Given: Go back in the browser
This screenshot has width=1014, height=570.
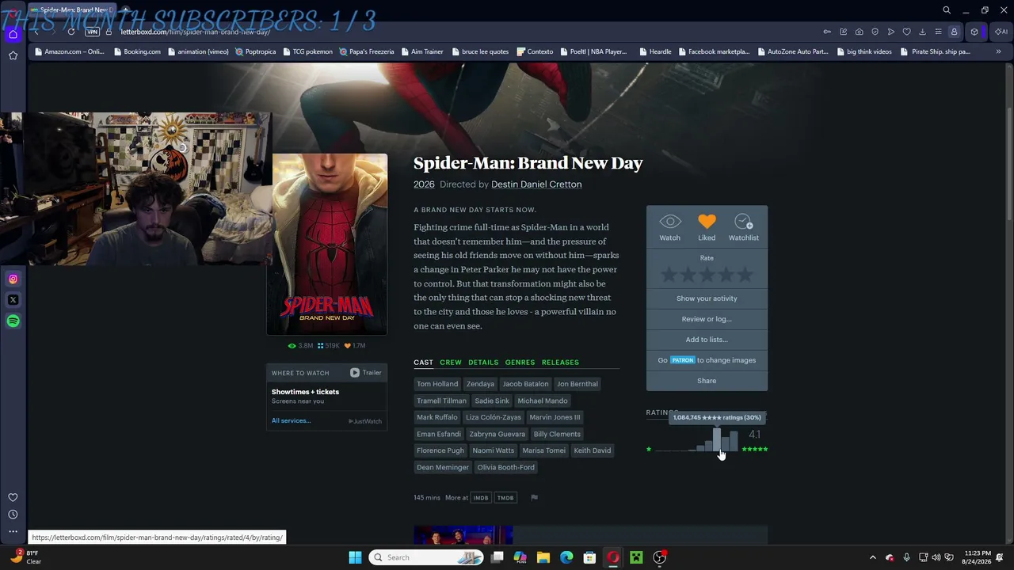Looking at the screenshot, I should tap(36, 32).
